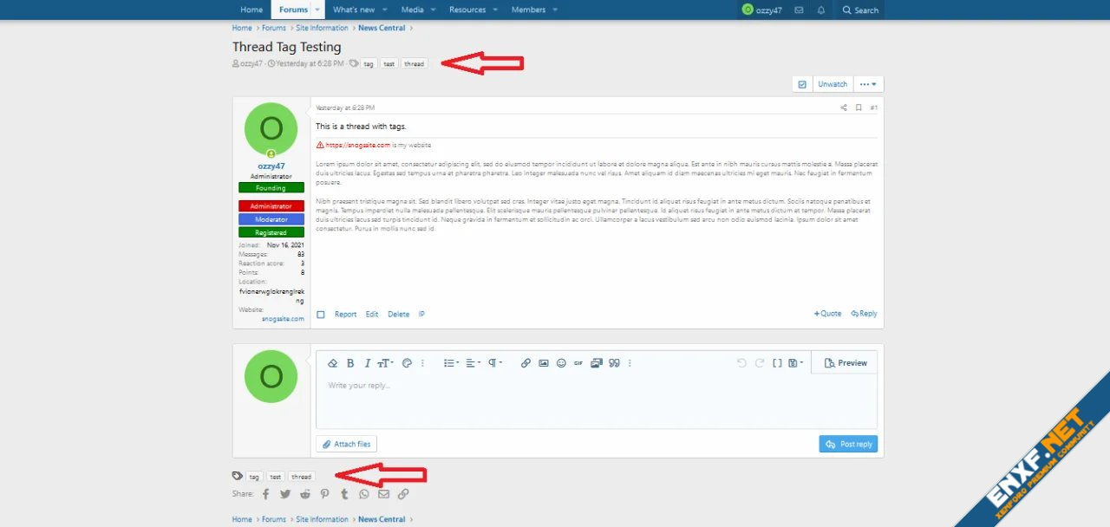This screenshot has width=1110, height=527.
Task: Go to the Home navigation tab
Action: (251, 10)
